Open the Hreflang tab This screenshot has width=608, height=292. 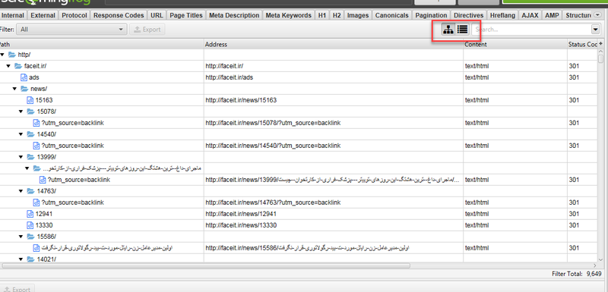click(x=502, y=15)
